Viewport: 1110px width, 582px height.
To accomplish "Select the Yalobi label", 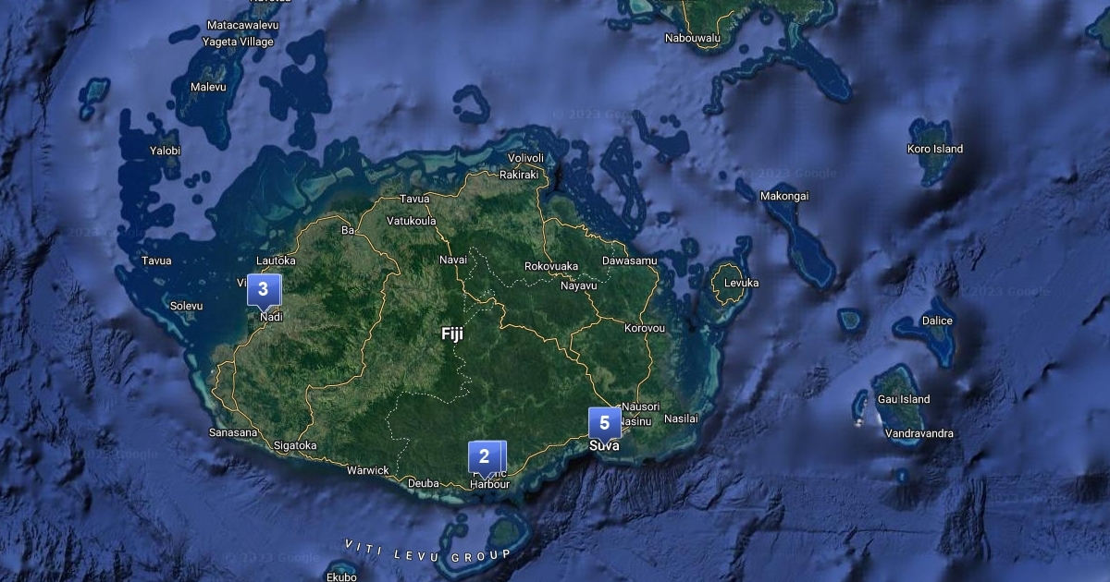I will [166, 151].
